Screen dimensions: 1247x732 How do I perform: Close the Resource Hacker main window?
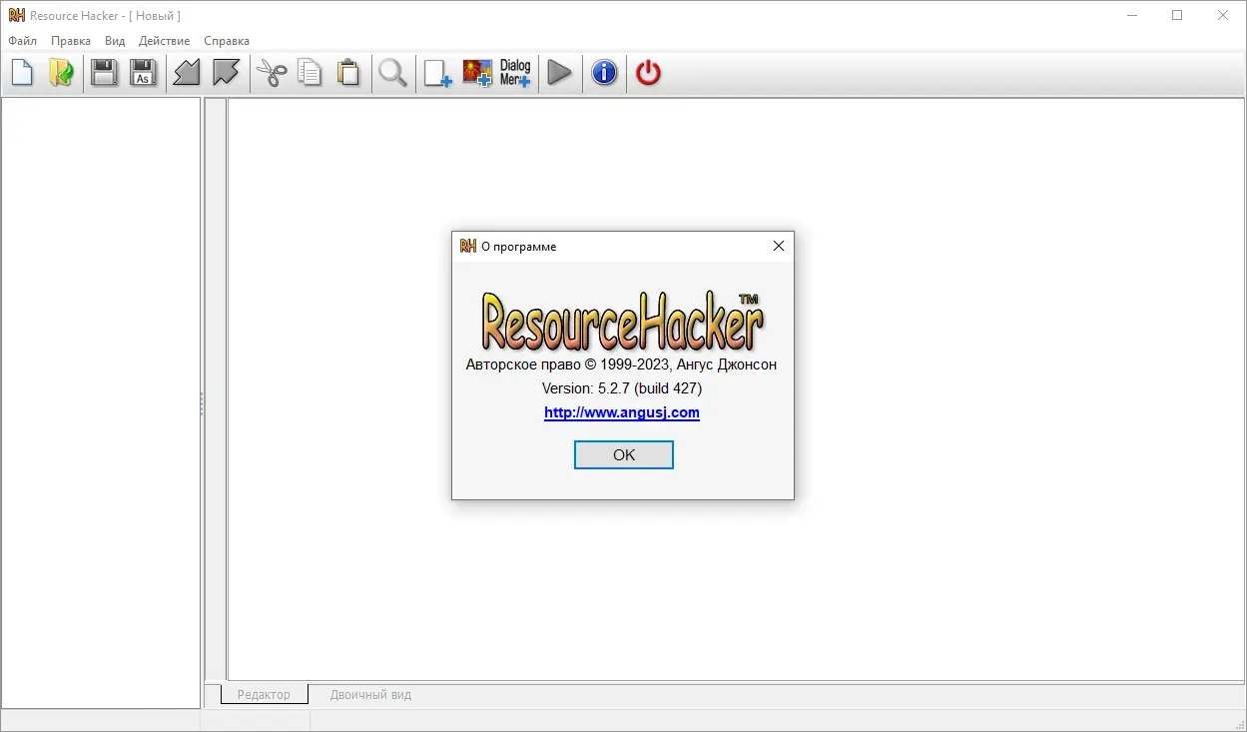coord(1223,15)
